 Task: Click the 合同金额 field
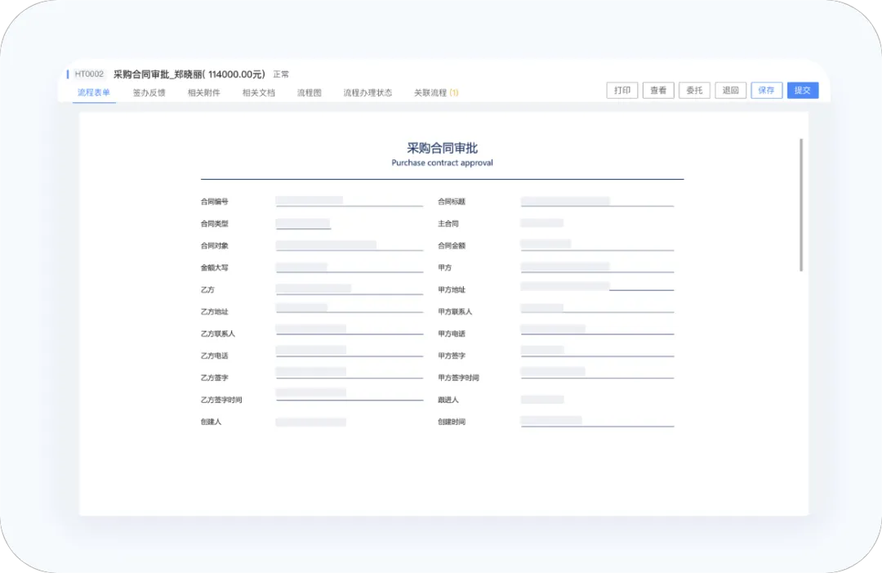click(x=596, y=245)
